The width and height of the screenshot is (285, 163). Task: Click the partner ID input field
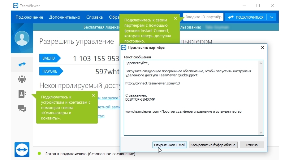click(203, 17)
